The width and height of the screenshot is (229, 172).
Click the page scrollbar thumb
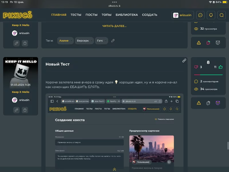pos(228,146)
